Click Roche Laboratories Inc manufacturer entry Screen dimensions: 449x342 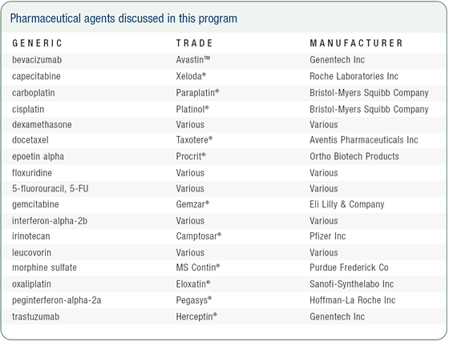[x=354, y=76]
